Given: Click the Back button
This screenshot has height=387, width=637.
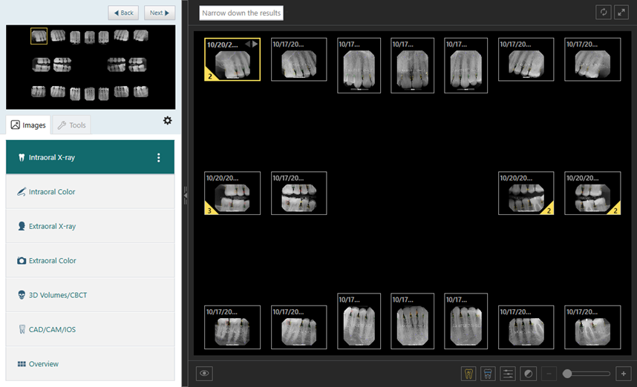Looking at the screenshot, I should (x=123, y=13).
